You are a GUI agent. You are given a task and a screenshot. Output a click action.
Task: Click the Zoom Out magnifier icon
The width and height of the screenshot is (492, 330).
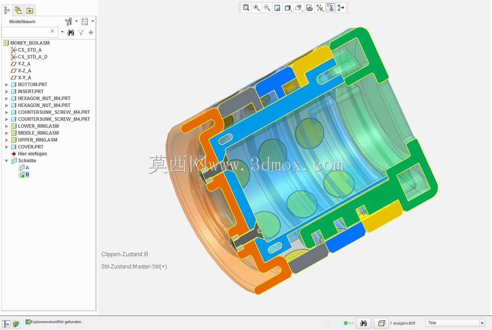[267, 8]
